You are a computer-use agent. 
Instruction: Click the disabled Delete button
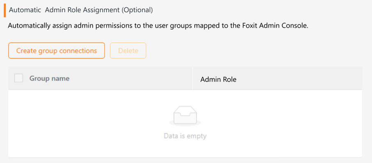tap(128, 50)
